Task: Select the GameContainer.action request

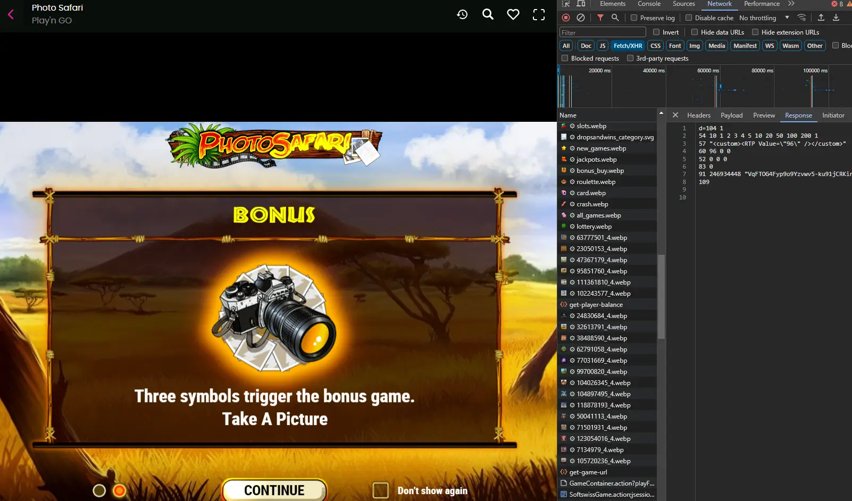Action: (607, 483)
